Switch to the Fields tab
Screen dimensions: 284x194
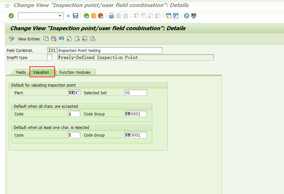21,72
